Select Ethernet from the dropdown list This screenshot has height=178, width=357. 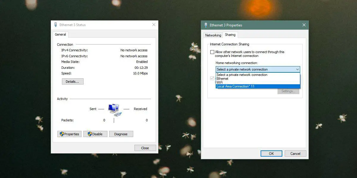tap(258, 79)
